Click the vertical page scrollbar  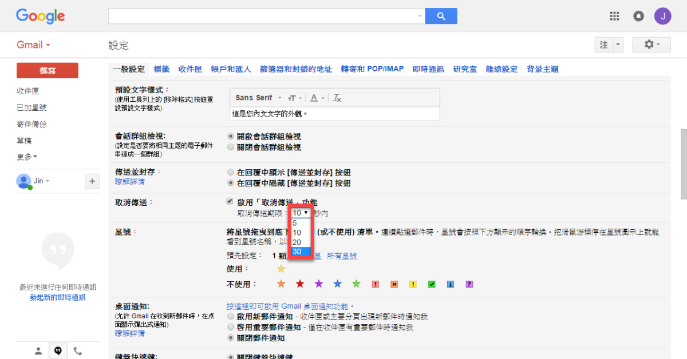684,164
